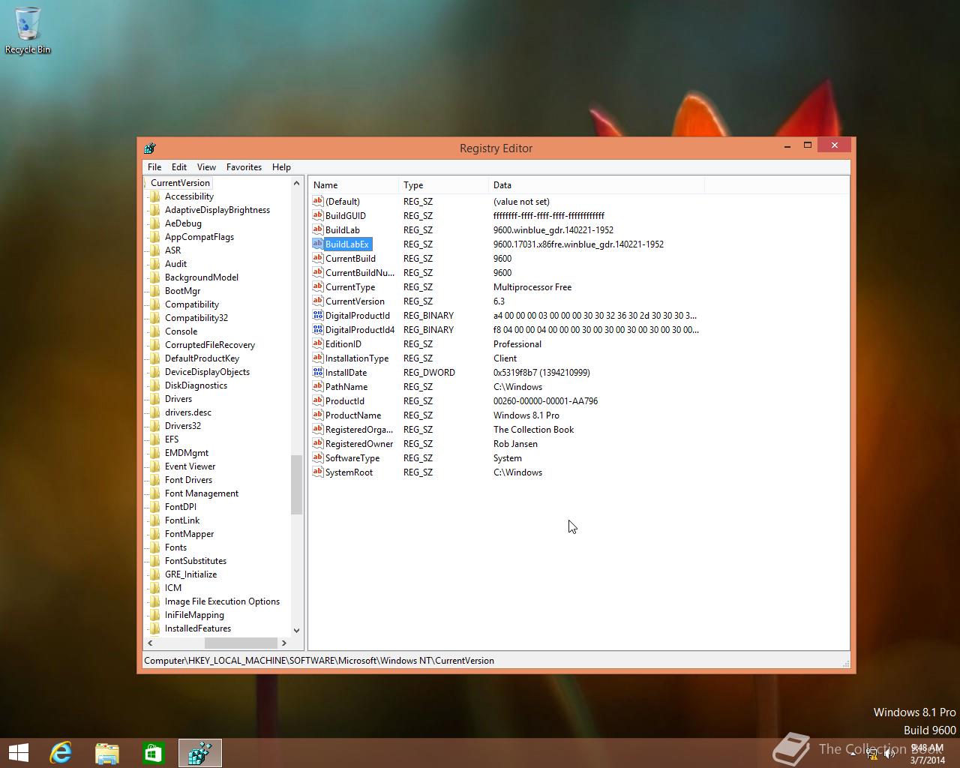Click the volume speaker tray icon
Viewport: 960px width, 768px height.
click(x=889, y=754)
